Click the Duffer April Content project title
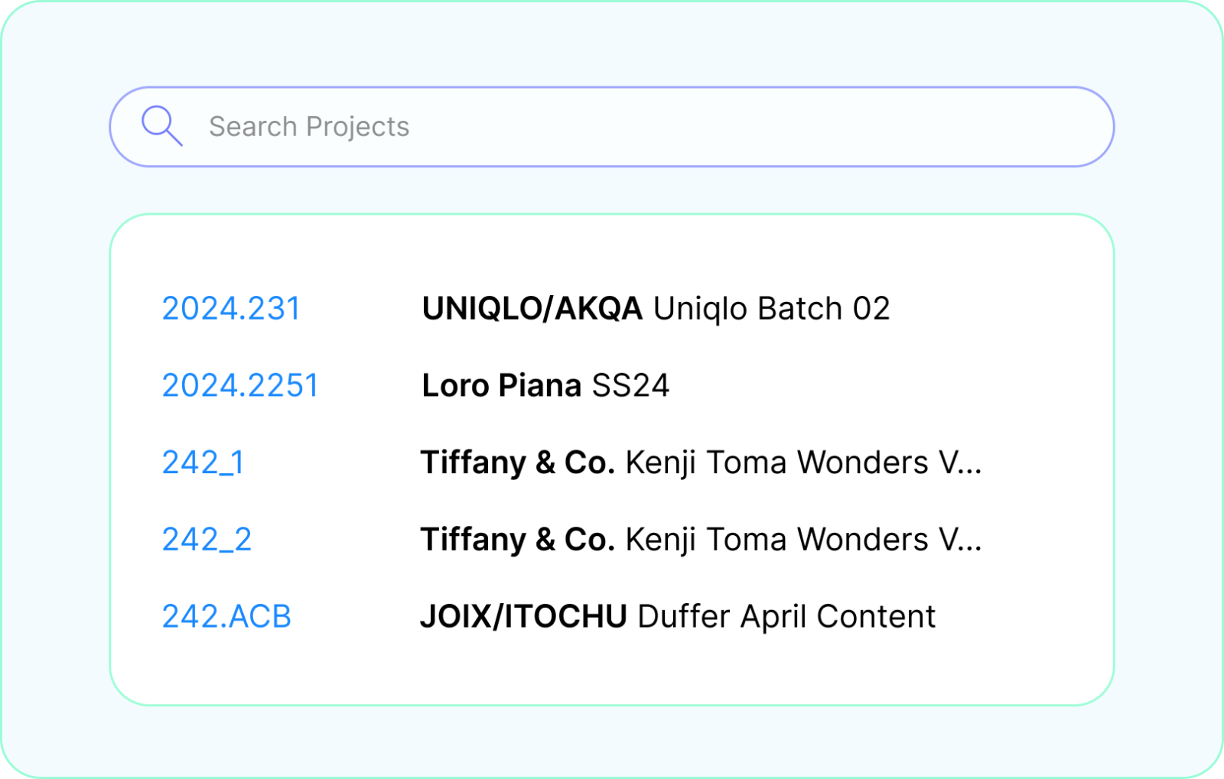The height and width of the screenshot is (779, 1224). click(x=786, y=616)
